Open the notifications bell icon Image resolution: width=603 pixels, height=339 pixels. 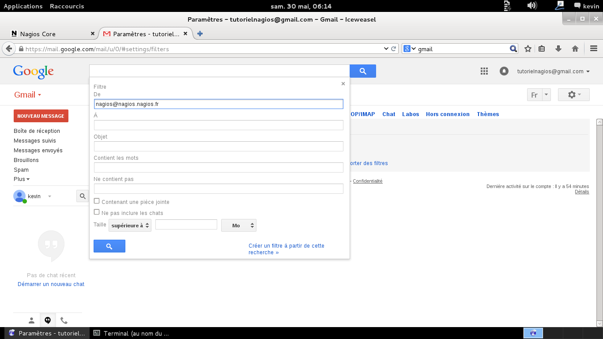(x=504, y=71)
